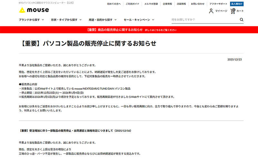The height and width of the screenshot is (158, 258).
Task: Click the page heading パソコン製品の販売停止に関するお知らせ
Action: (x=88, y=43)
